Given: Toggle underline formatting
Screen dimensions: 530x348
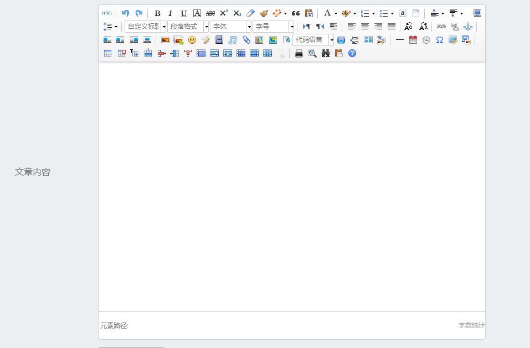Looking at the screenshot, I should tap(183, 13).
